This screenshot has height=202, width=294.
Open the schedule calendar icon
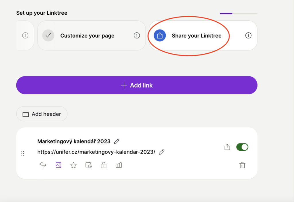(88, 165)
